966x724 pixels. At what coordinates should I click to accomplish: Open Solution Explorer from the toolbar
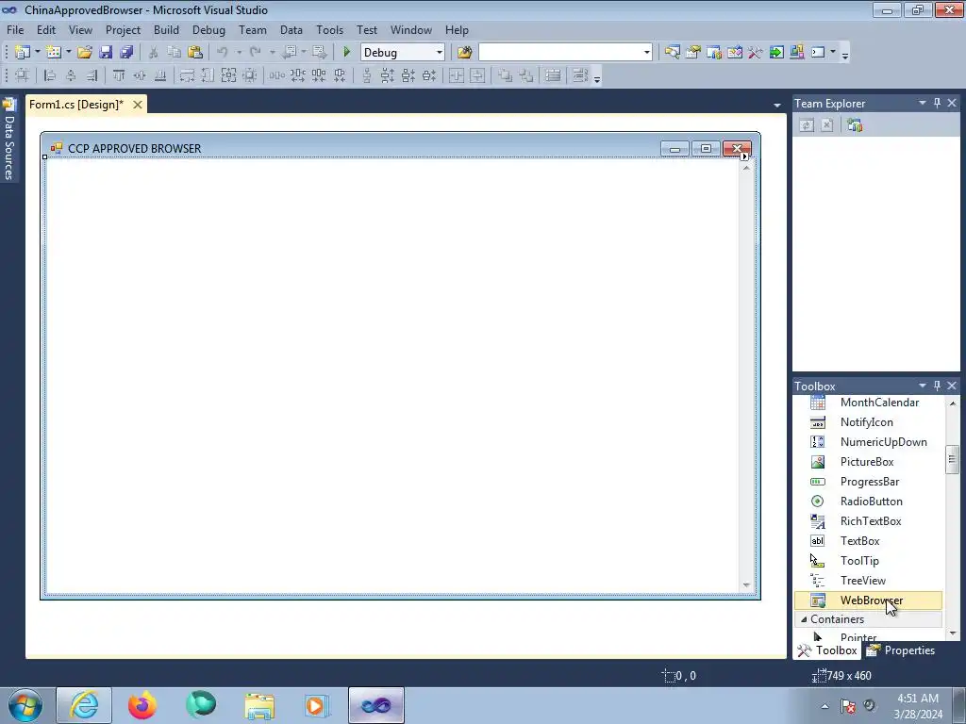coord(672,53)
